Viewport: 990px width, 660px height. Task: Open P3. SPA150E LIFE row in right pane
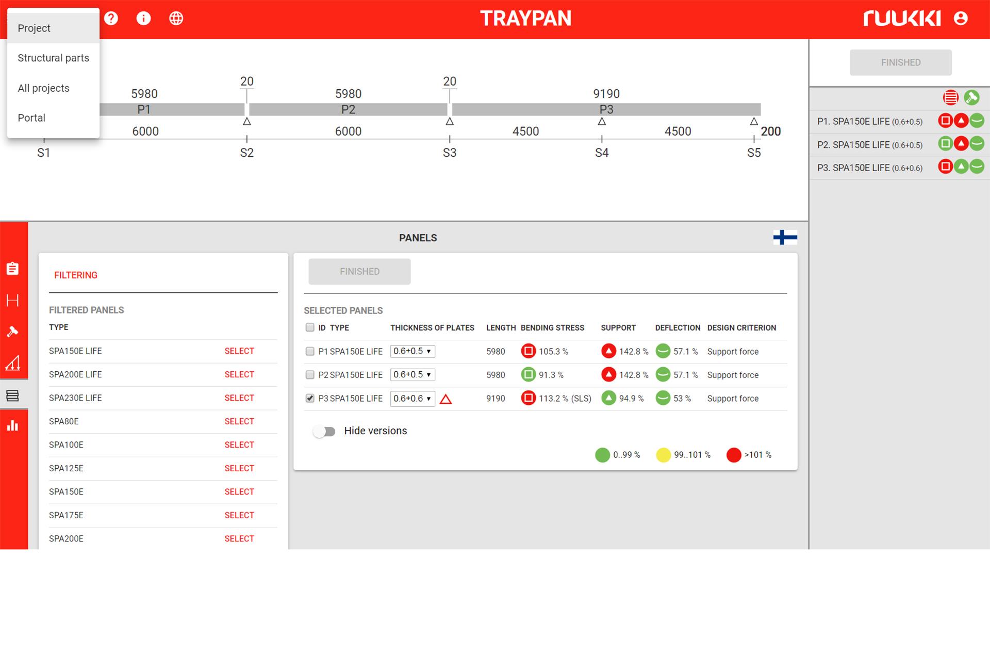tap(900, 168)
